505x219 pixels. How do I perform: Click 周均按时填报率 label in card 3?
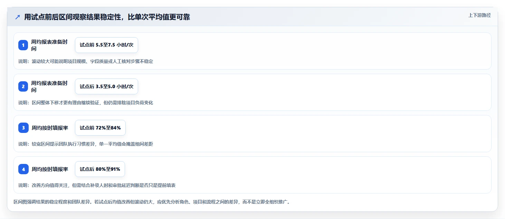pyautogui.click(x=50, y=128)
